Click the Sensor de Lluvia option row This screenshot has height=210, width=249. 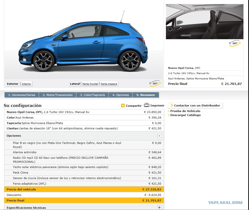(x=84, y=178)
